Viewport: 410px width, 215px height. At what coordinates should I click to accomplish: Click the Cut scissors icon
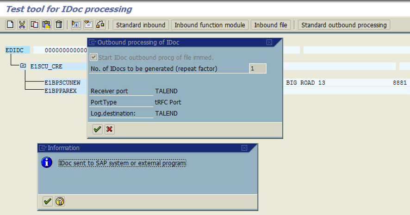[22, 25]
